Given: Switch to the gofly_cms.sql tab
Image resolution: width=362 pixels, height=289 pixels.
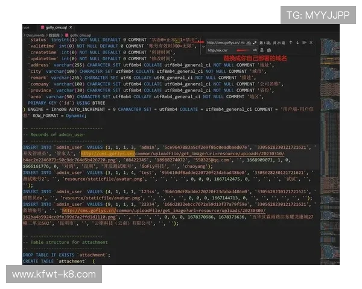Looking at the screenshot, I should 56,28.
